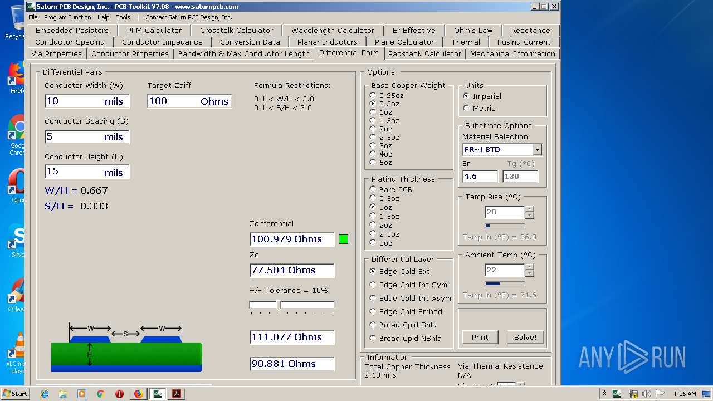The image size is (713, 401).
Task: Open the Google Chrome desktop shortcut
Action: click(x=17, y=135)
